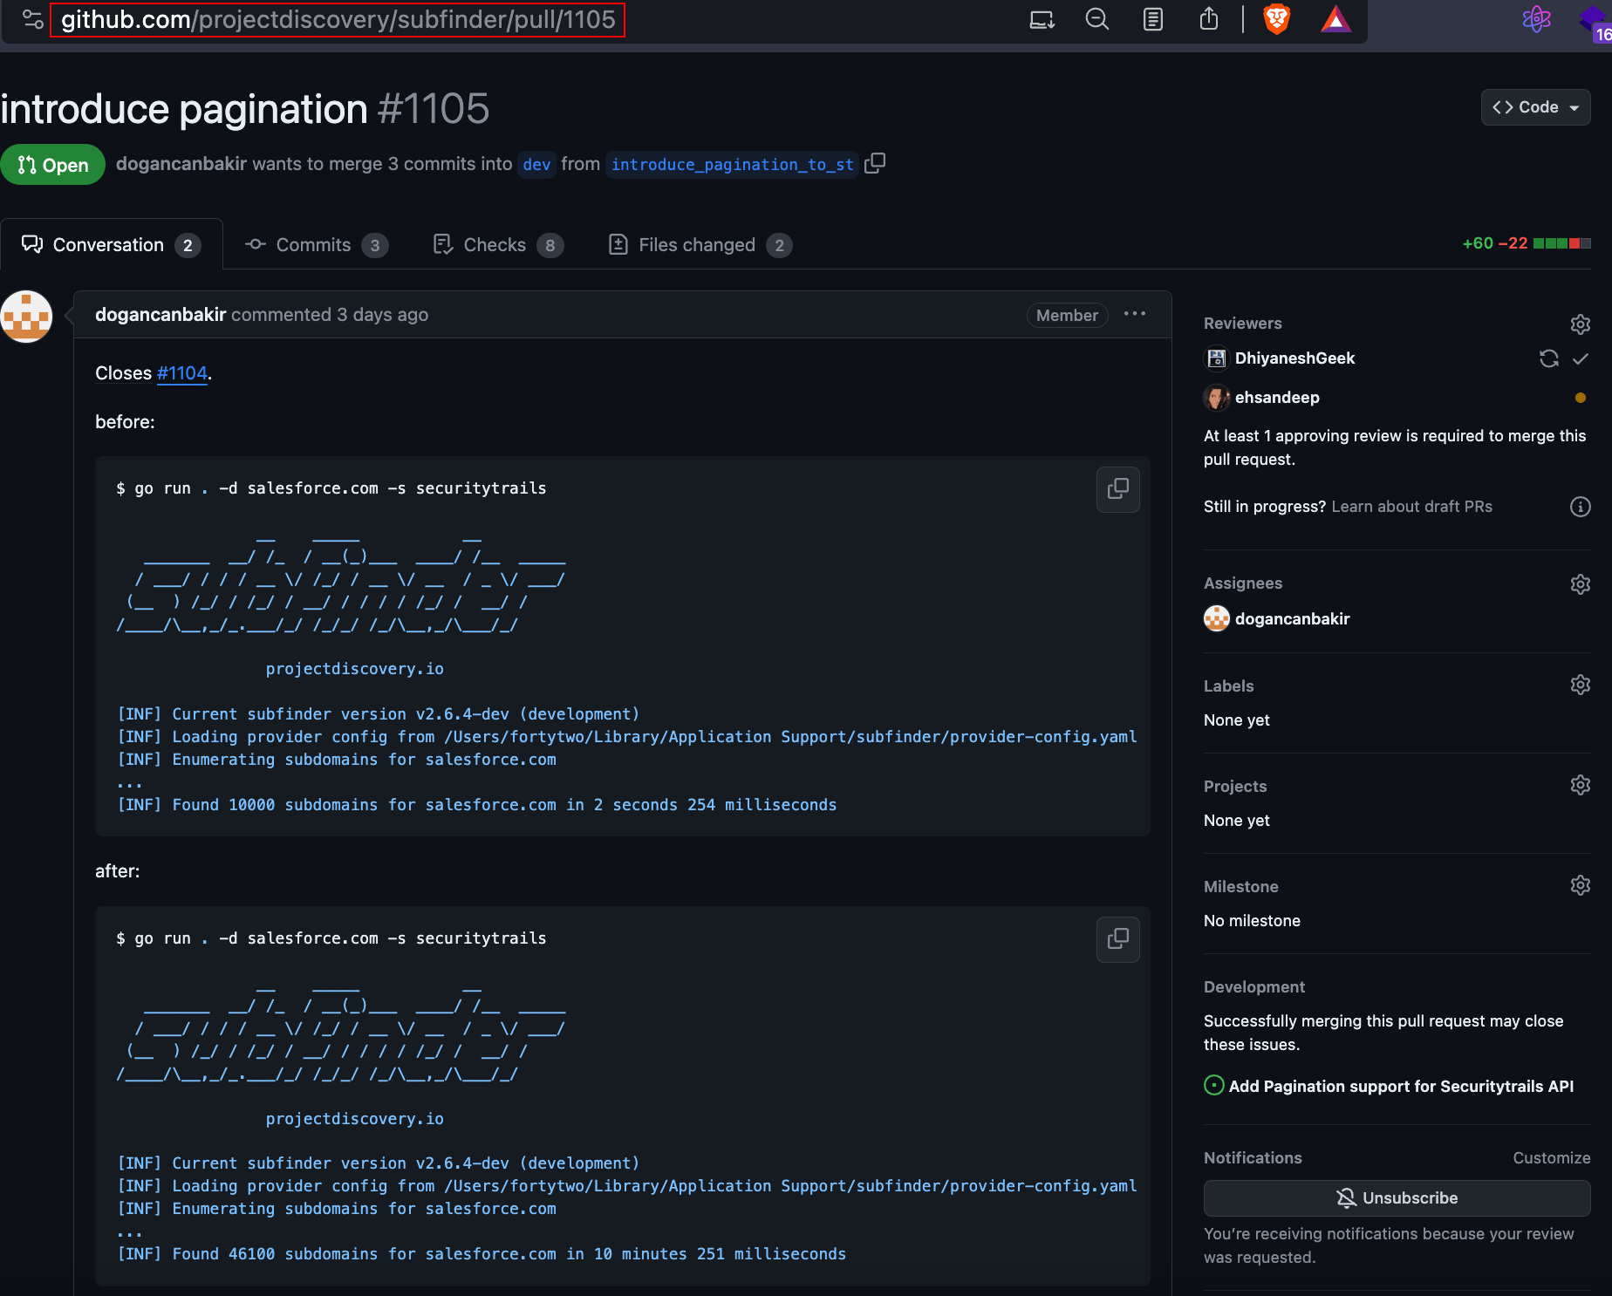The image size is (1612, 1296).
Task: Click the atom-shaped extension icon
Action: [x=1536, y=19]
